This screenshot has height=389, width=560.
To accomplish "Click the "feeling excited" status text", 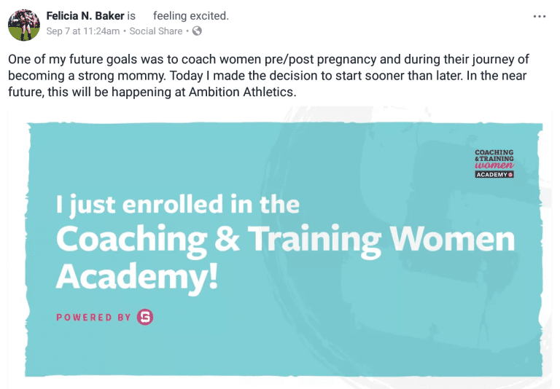I will pos(191,16).
